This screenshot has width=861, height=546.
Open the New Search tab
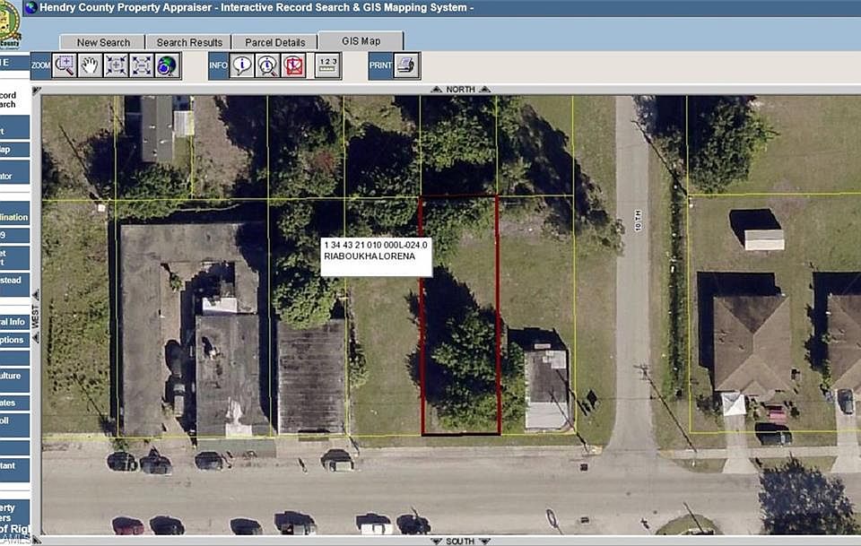coord(102,42)
